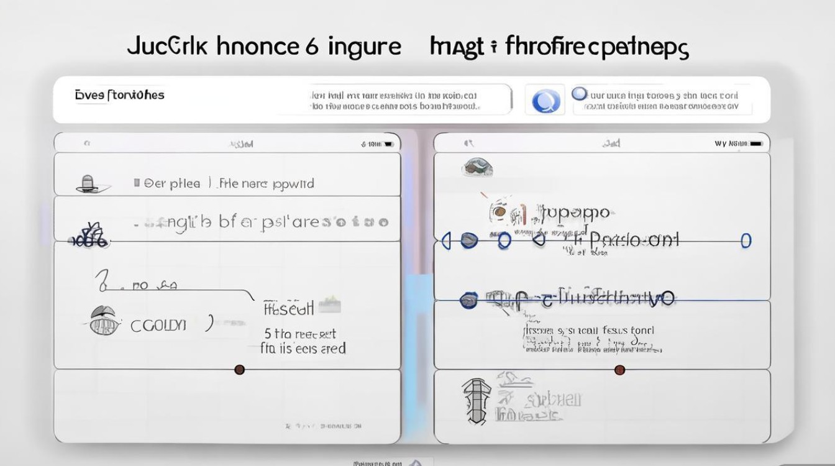Image resolution: width=835 pixels, height=466 pixels.
Task: Click the filled blue handle on upper slider
Action: pos(469,240)
